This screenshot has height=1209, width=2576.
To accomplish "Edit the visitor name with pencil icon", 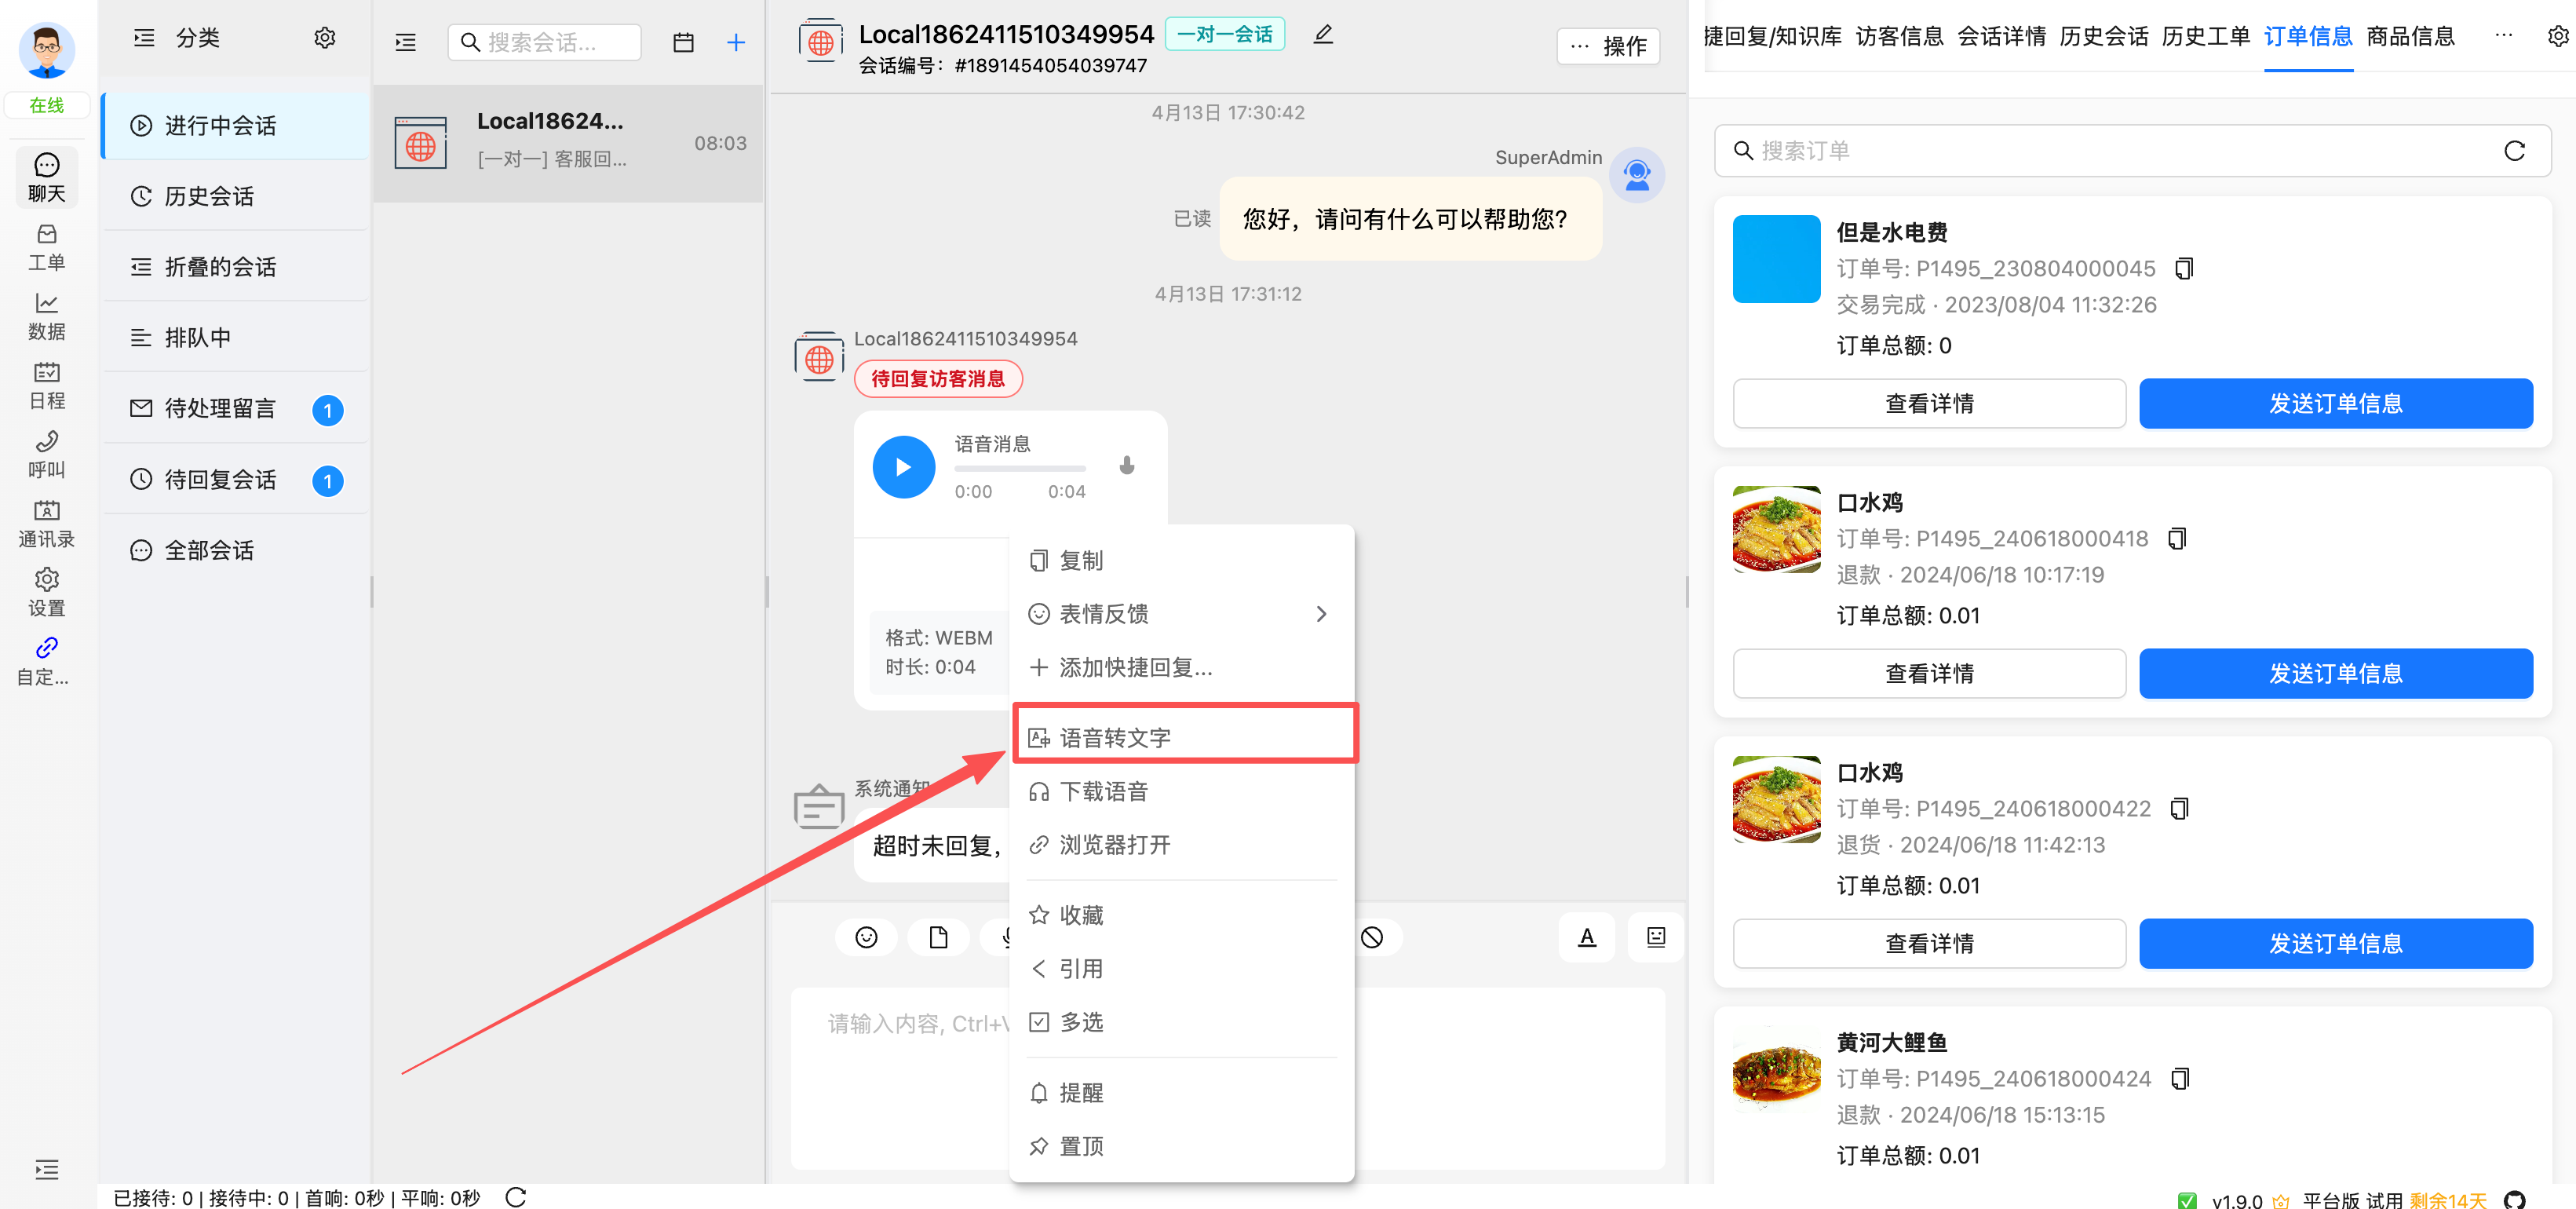I will click(x=1322, y=34).
